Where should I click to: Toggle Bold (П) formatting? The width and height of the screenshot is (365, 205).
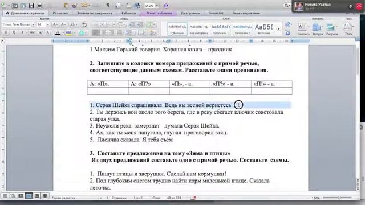(x=6, y=32)
